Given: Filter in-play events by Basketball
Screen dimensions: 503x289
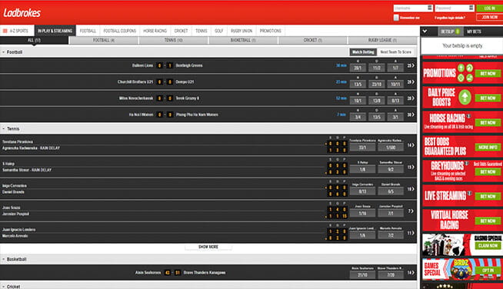Looking at the screenshot, I should [x=243, y=40].
